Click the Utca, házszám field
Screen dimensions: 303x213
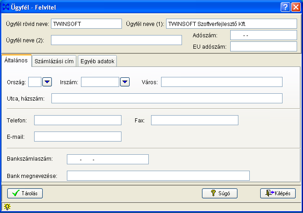click(167, 98)
